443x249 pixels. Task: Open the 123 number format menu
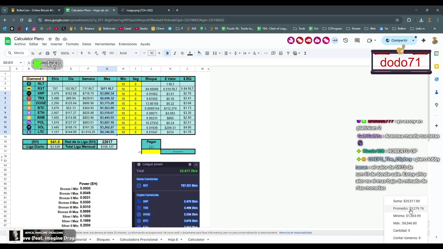coord(111,53)
